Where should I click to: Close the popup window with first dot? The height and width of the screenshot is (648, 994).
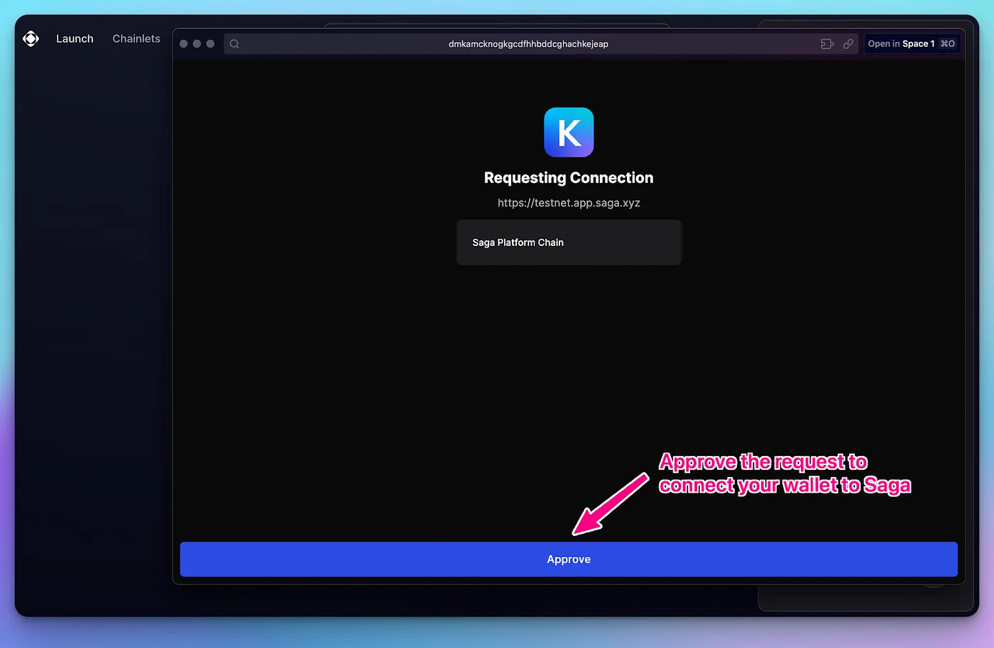coord(184,44)
